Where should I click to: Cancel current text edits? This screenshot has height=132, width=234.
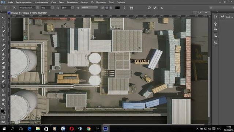149,8
